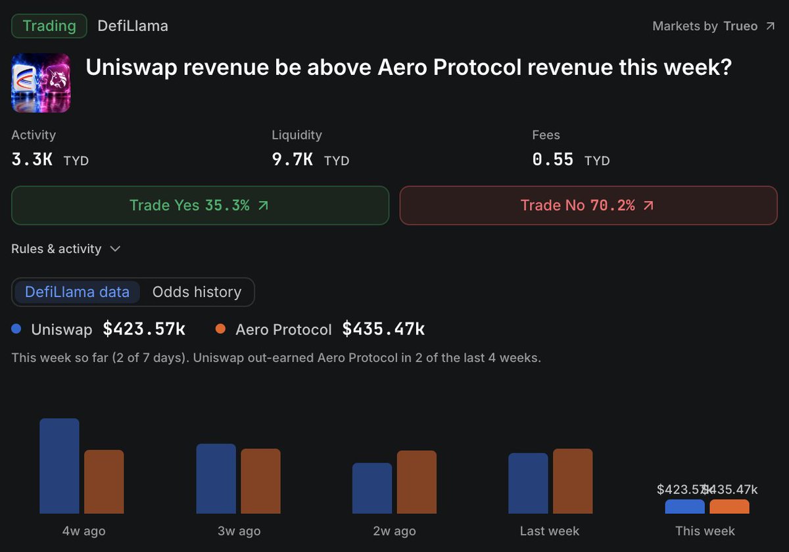
Task: Click the orange Aero Protocol legend dot
Action: tap(220, 329)
